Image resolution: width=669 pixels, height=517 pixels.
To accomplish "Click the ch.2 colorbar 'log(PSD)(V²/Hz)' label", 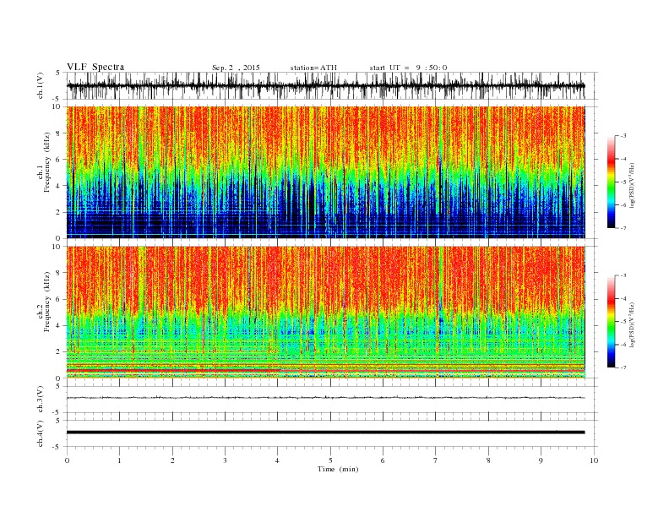I will tap(632, 324).
